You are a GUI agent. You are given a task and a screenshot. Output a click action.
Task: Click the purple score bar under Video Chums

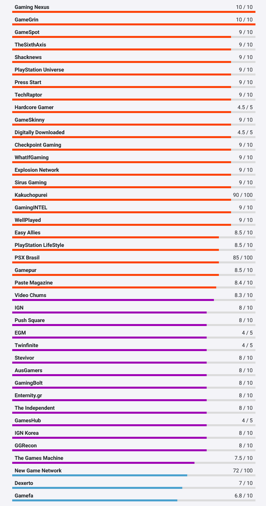[113, 300]
